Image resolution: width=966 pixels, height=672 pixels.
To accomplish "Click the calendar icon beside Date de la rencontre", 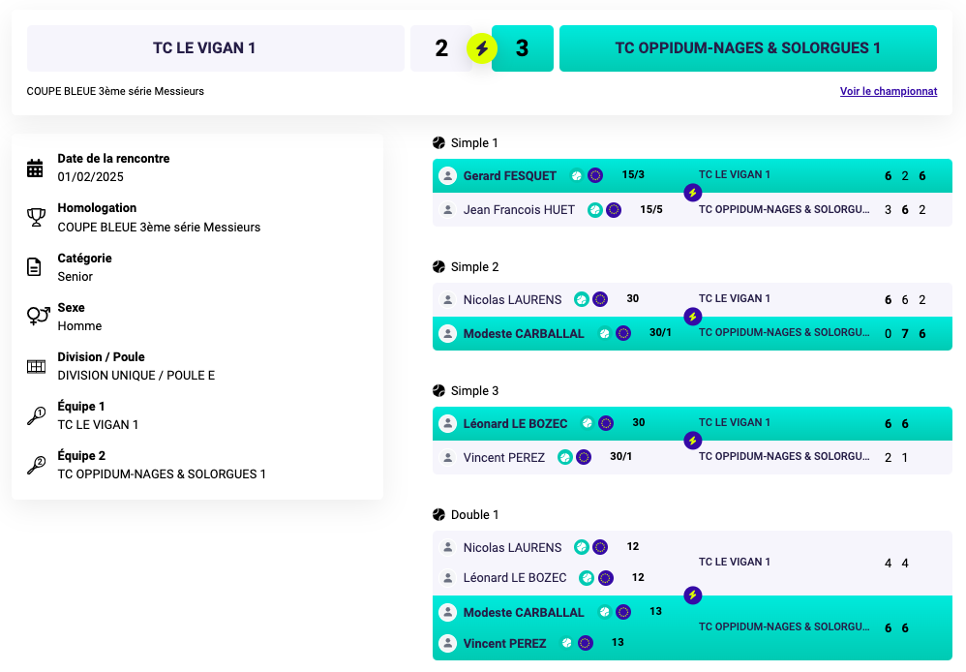I will coord(36,168).
